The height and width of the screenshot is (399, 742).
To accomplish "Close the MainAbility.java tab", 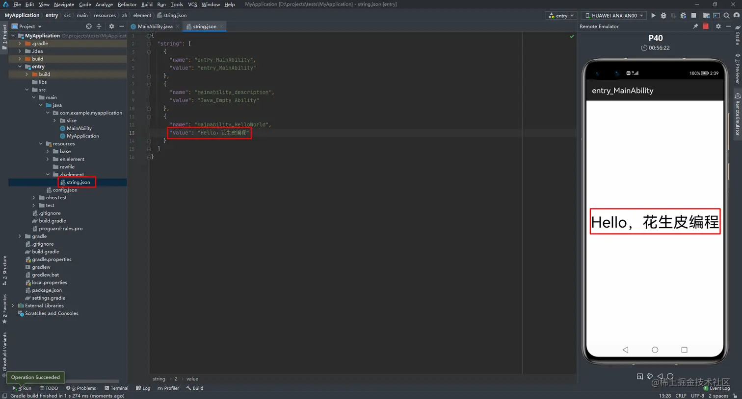I will [x=178, y=26].
